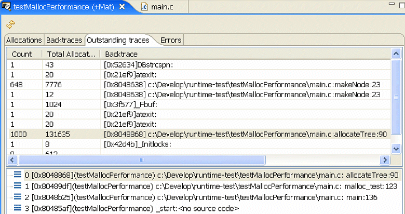Click the horizontal scrollbar right arrow
405x214 pixels.
pos(385,160)
